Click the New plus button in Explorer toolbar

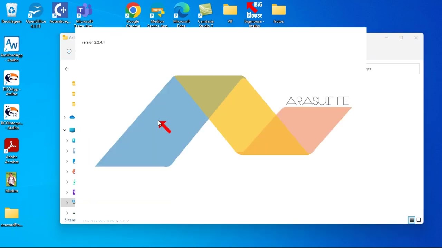(x=69, y=51)
